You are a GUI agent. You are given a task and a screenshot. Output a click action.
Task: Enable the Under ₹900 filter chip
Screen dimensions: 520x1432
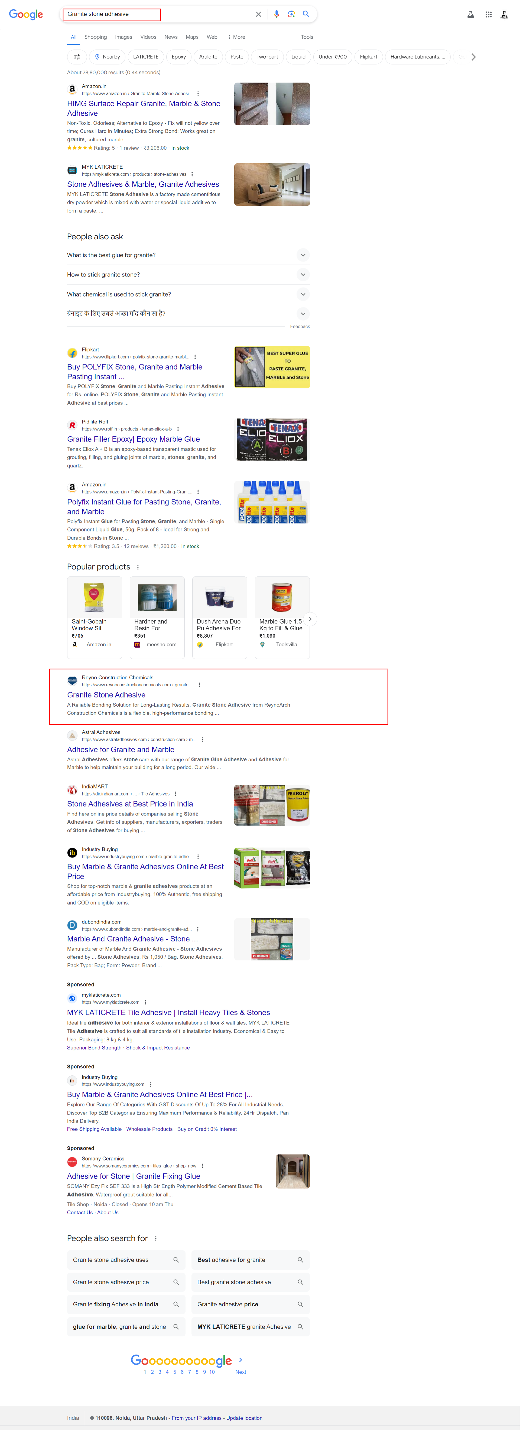click(333, 57)
